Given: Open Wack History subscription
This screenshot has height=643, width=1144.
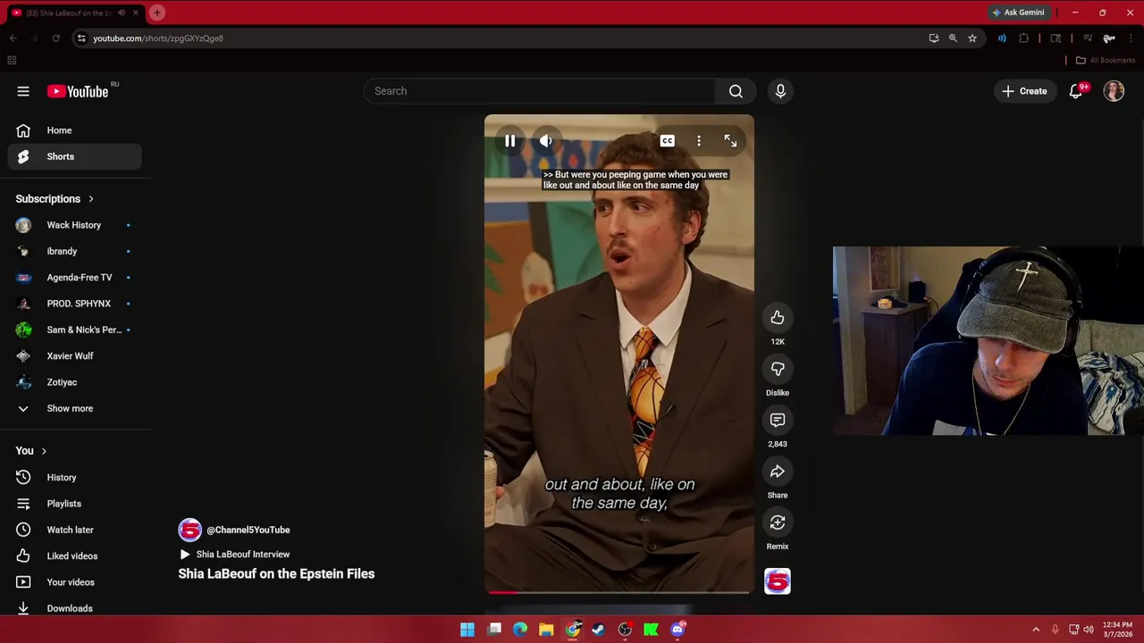Looking at the screenshot, I should pos(75,225).
